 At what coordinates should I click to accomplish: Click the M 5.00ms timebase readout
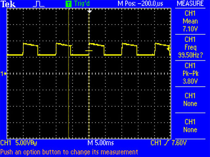click(x=101, y=143)
